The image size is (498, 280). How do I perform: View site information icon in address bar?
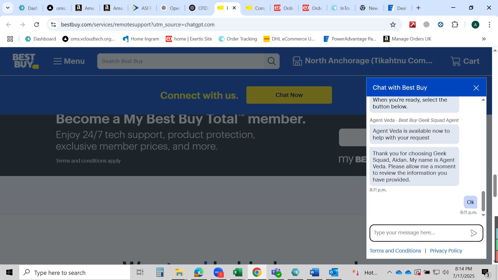tap(53, 25)
